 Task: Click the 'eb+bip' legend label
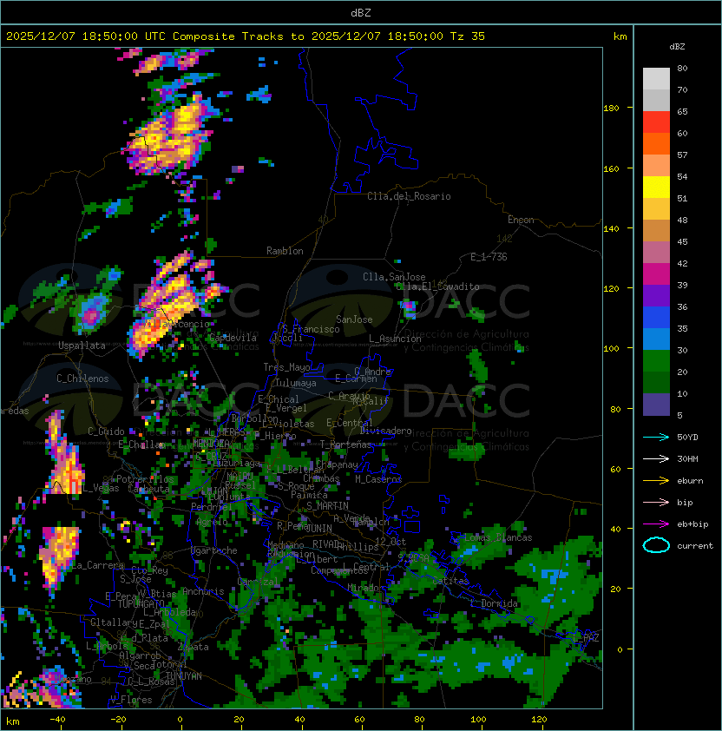tap(692, 524)
